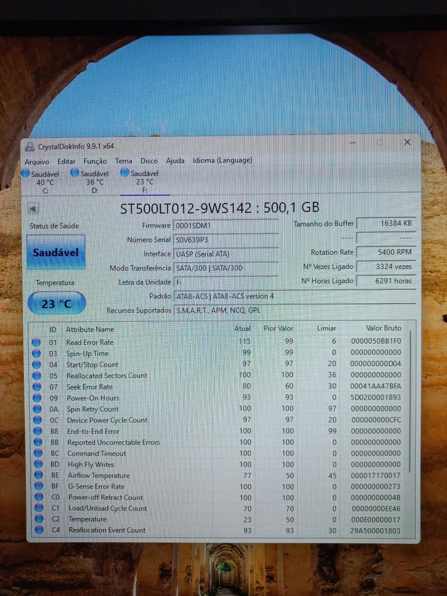Open the Editar menu

click(66, 161)
